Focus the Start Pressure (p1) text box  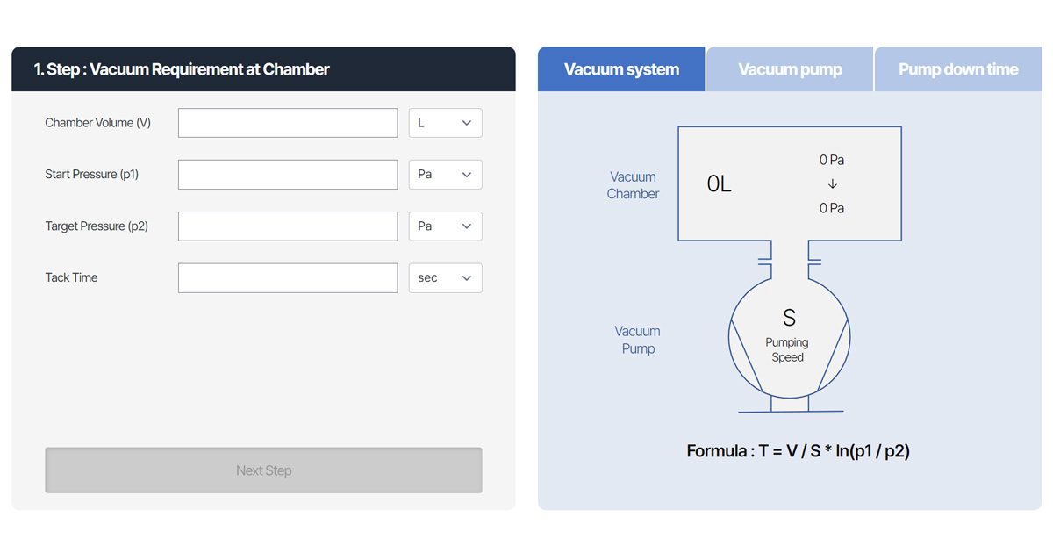coord(288,175)
